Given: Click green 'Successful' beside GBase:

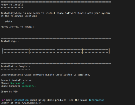Looking at the screenshot, I should point(17,83).
